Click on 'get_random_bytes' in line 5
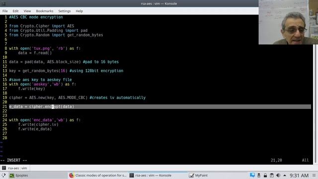 pyautogui.click(x=85, y=35)
